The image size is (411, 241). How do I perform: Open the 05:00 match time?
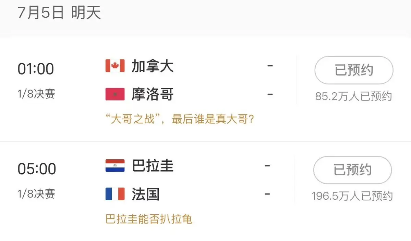click(x=37, y=169)
